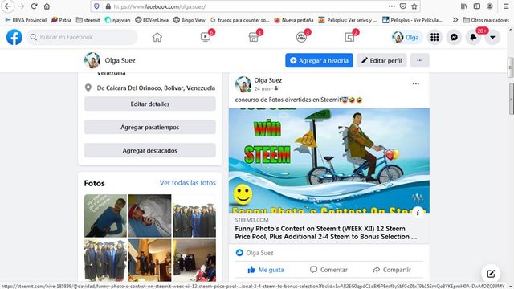
Task: Open the Ver todas las fotos link
Action: (187, 183)
